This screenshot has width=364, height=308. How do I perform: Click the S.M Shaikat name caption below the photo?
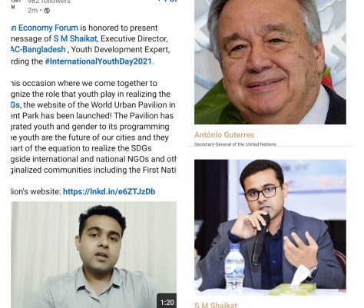coord(216,305)
